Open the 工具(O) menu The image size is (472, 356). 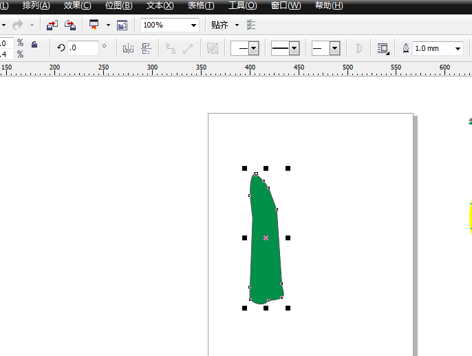[243, 6]
